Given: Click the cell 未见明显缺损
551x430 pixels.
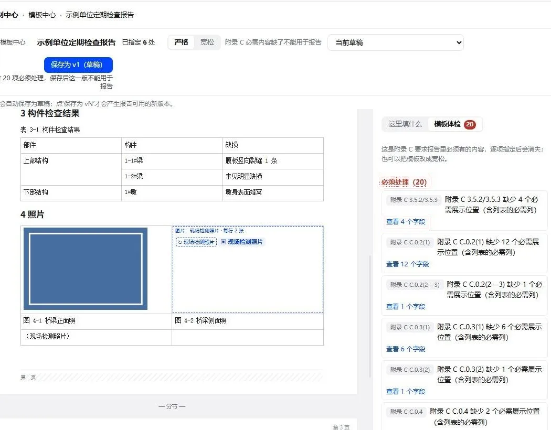Looking at the screenshot, I should [x=273, y=177].
